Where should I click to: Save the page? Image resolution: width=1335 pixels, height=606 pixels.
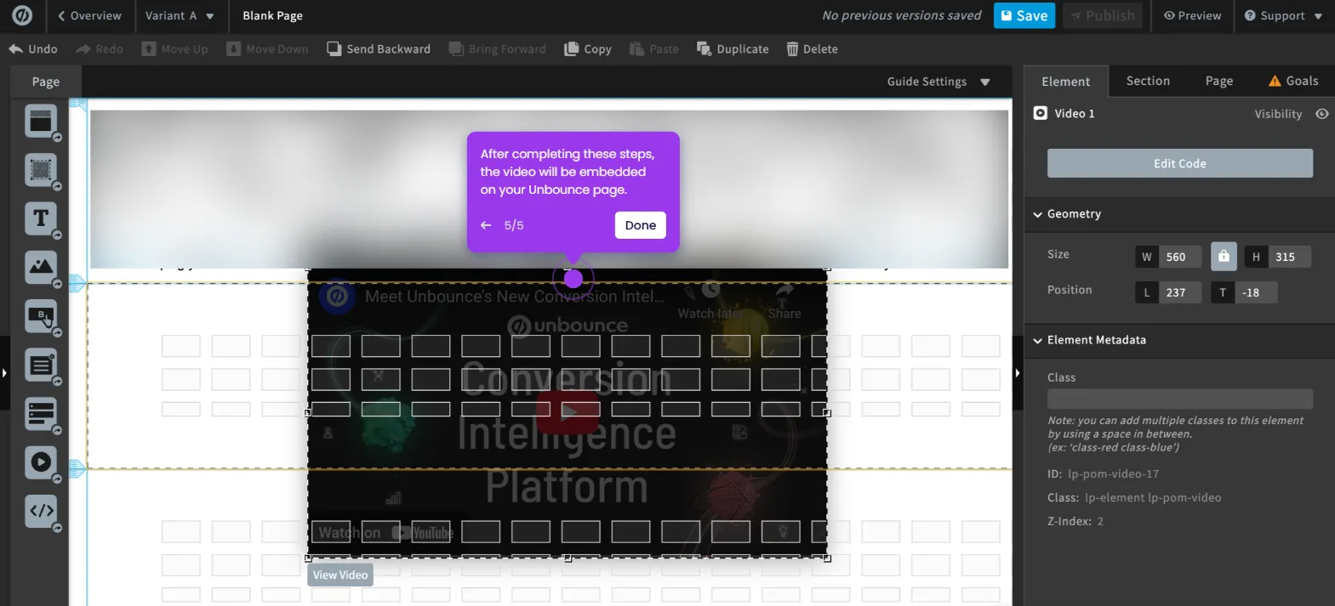[x=1024, y=15]
